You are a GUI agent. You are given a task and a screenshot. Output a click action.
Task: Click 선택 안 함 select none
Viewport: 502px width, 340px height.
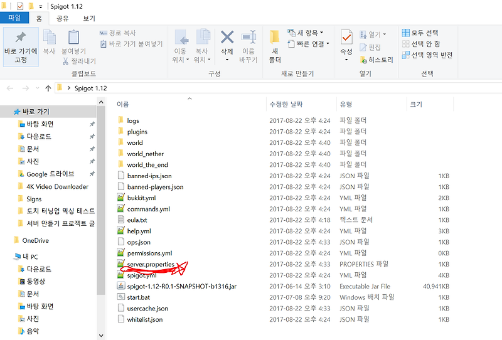pos(421,44)
